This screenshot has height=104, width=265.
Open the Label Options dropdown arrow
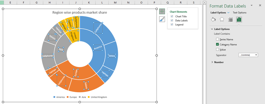click(228, 13)
